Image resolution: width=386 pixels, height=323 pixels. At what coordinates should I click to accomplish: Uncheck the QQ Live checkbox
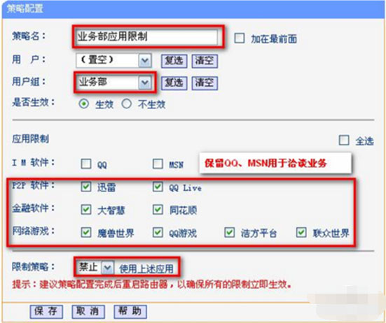pos(158,187)
